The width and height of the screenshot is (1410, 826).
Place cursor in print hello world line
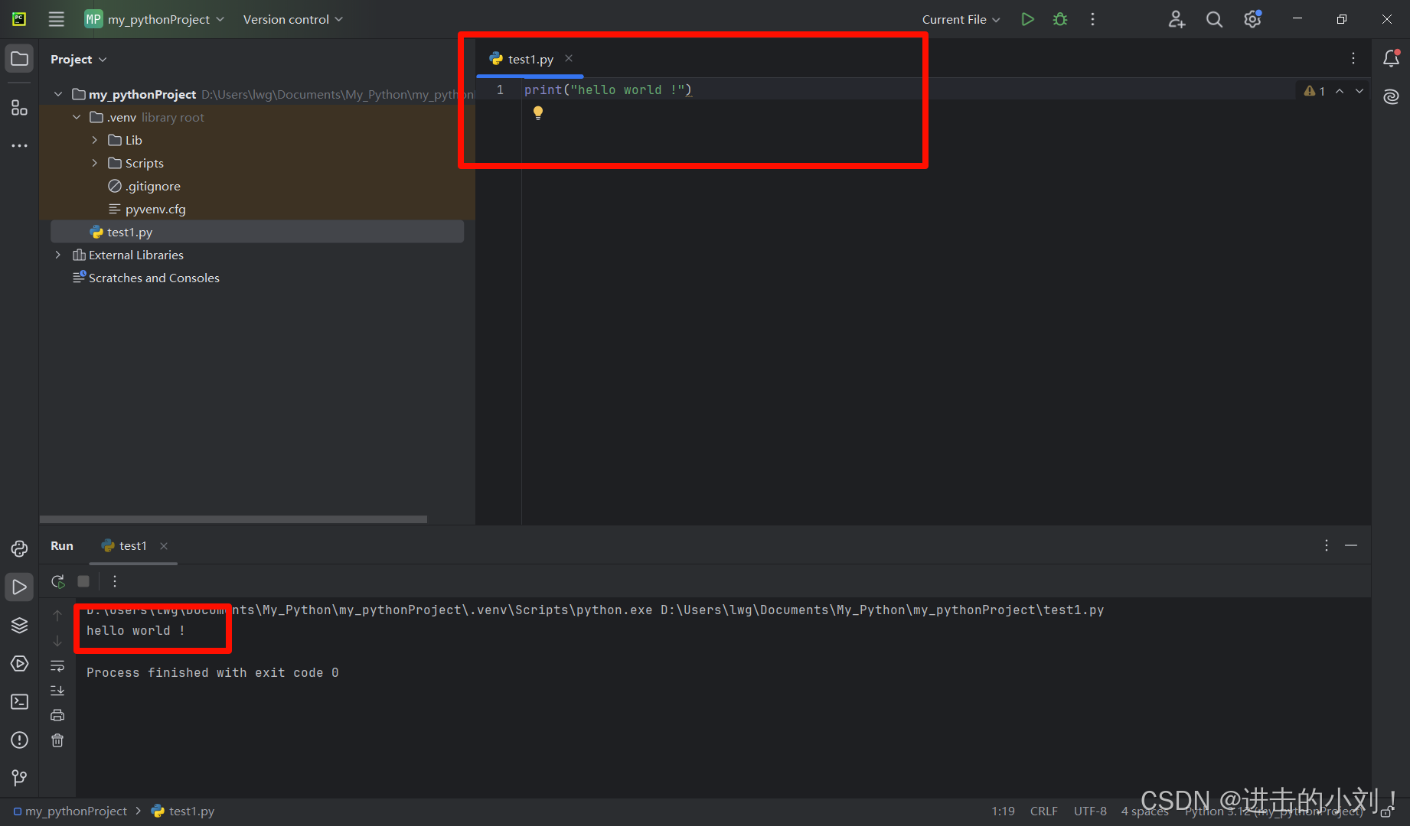pos(608,89)
